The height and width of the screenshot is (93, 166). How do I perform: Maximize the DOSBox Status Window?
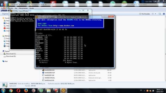coord(83,10)
